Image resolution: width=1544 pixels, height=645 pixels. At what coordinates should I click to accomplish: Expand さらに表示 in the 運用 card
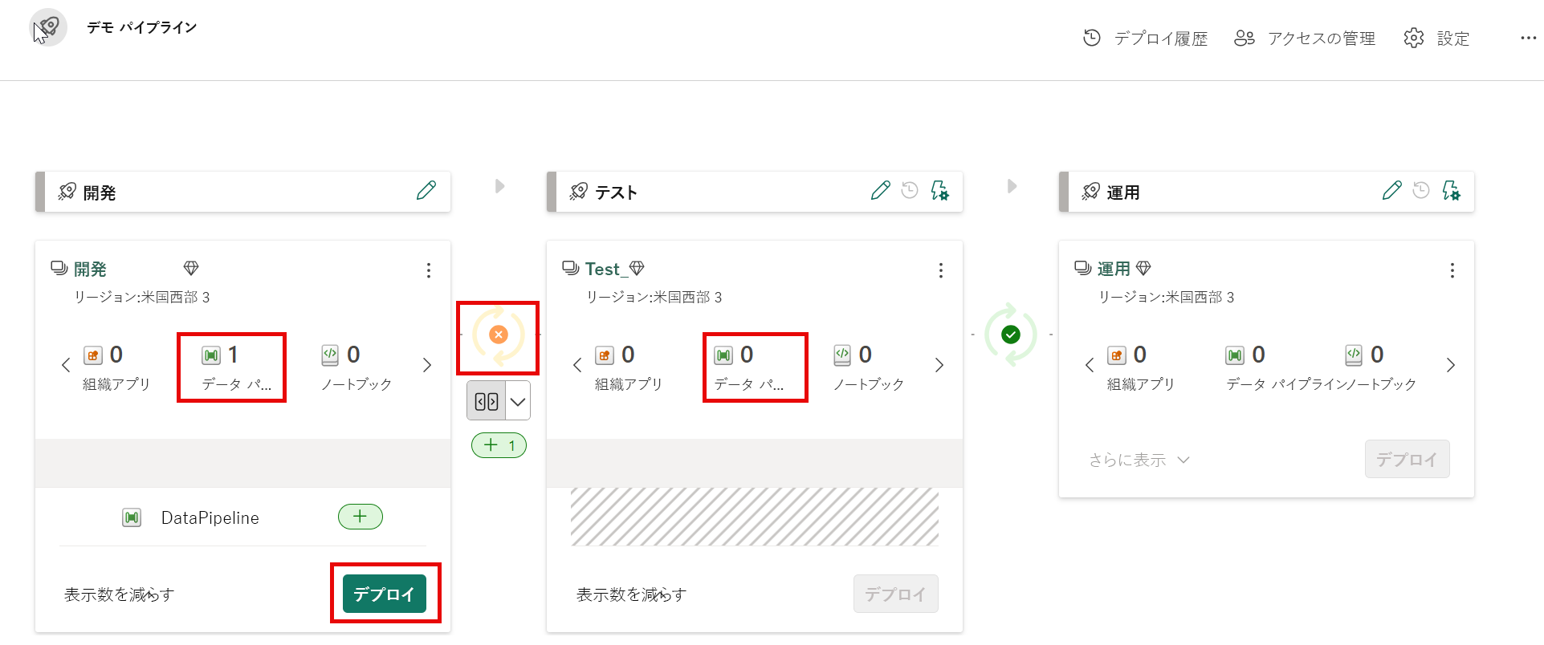point(1137,459)
